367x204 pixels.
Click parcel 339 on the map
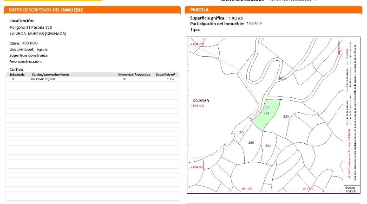point(286,116)
